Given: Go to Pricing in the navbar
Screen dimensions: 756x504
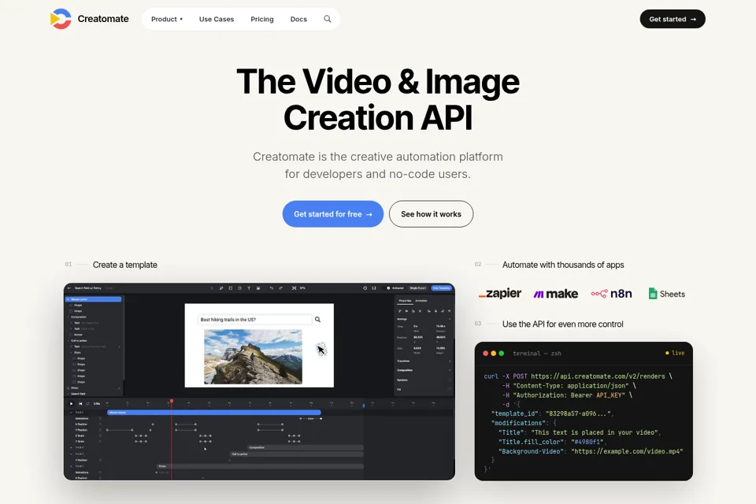Looking at the screenshot, I should pyautogui.click(x=262, y=19).
